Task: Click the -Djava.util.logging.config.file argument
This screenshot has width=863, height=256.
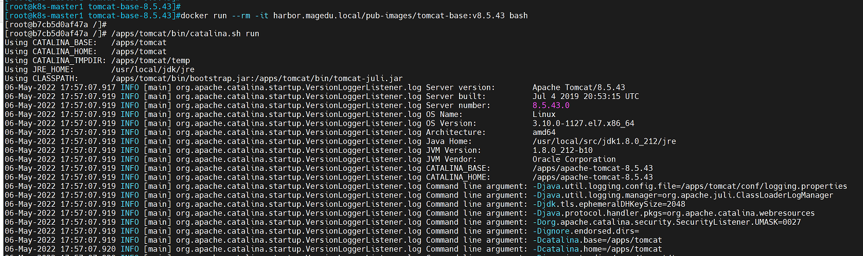Action: [x=690, y=186]
